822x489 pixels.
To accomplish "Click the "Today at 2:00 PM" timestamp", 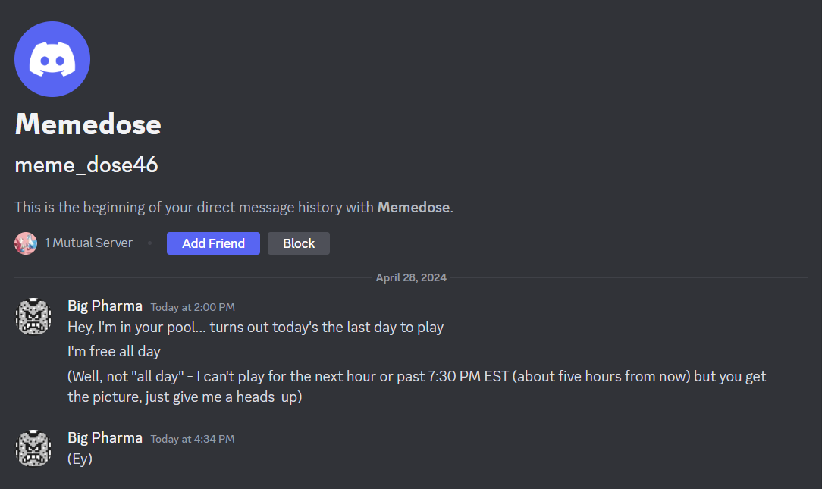I will (x=193, y=307).
